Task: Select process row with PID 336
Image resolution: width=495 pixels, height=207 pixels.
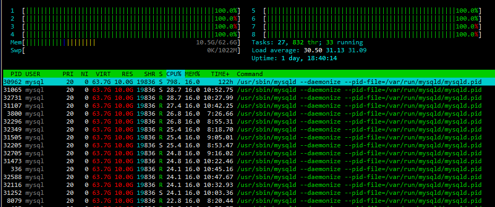Action: pyautogui.click(x=242, y=169)
